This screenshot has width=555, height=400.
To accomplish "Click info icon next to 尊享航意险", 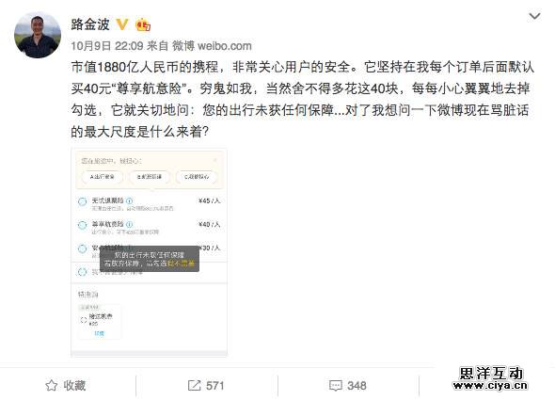I will 129,224.
